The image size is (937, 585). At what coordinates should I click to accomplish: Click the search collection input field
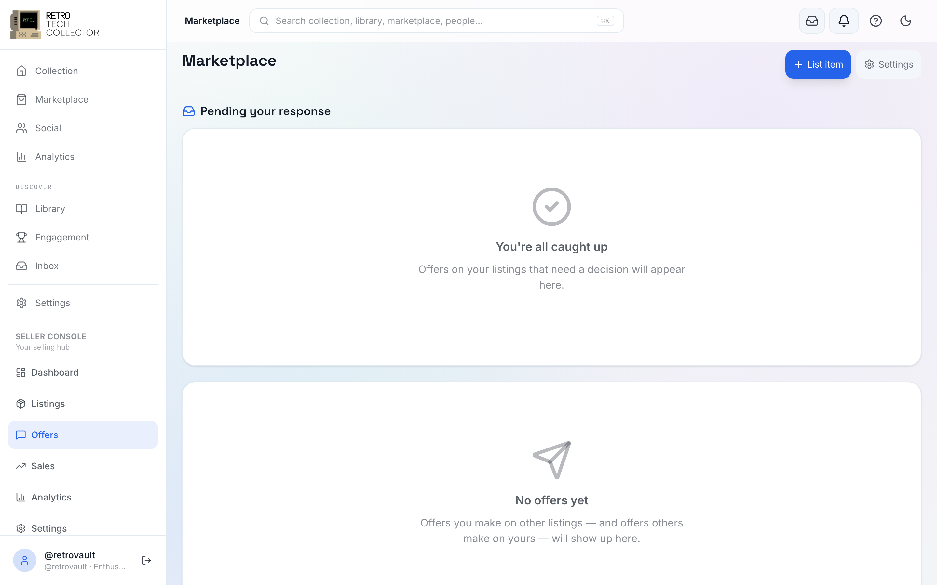[x=436, y=21]
